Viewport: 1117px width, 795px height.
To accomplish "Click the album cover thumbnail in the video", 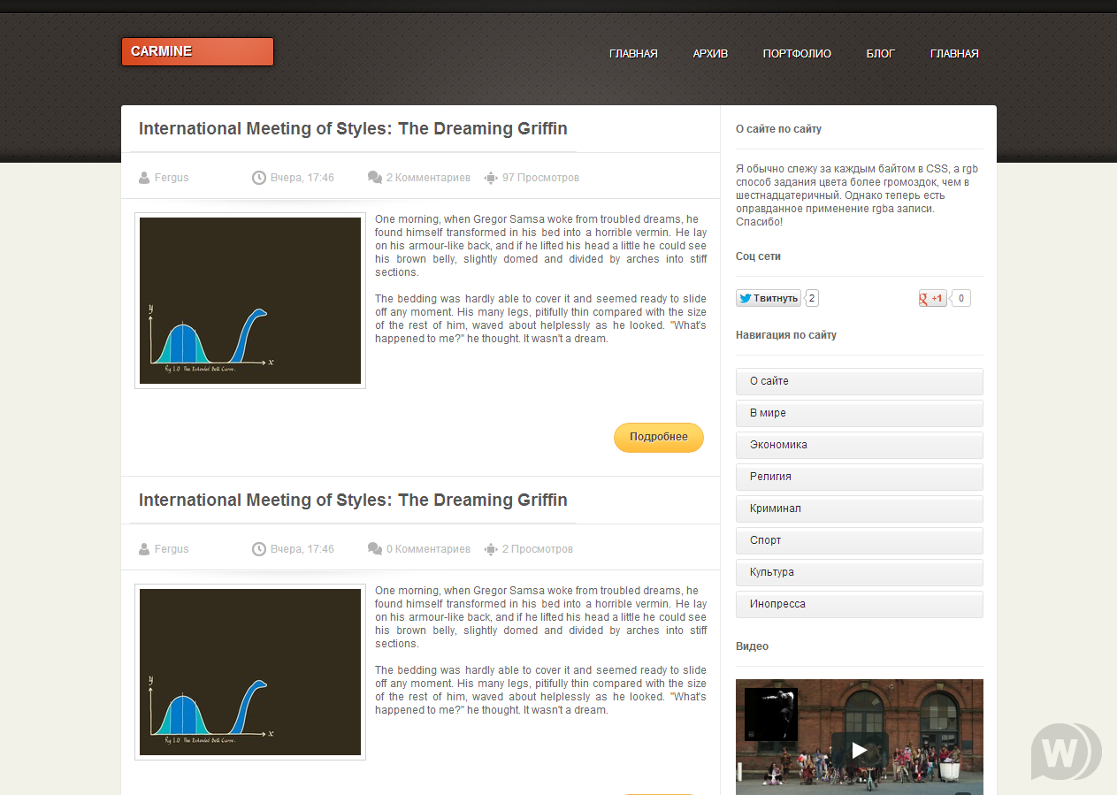I will click(x=771, y=715).
